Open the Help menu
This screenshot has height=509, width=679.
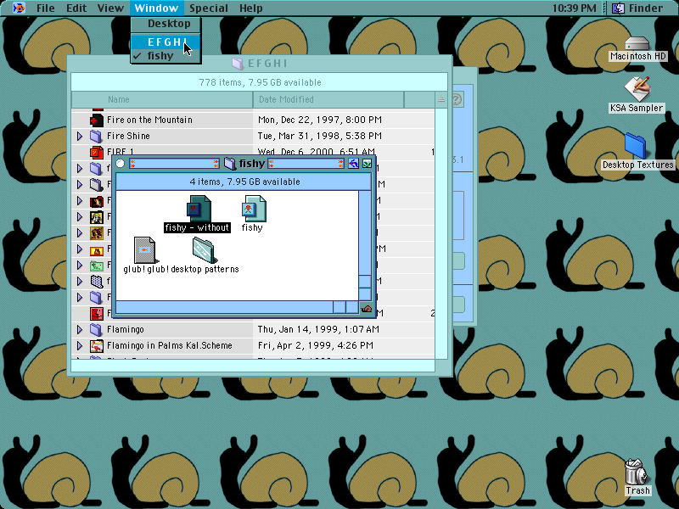pos(250,8)
